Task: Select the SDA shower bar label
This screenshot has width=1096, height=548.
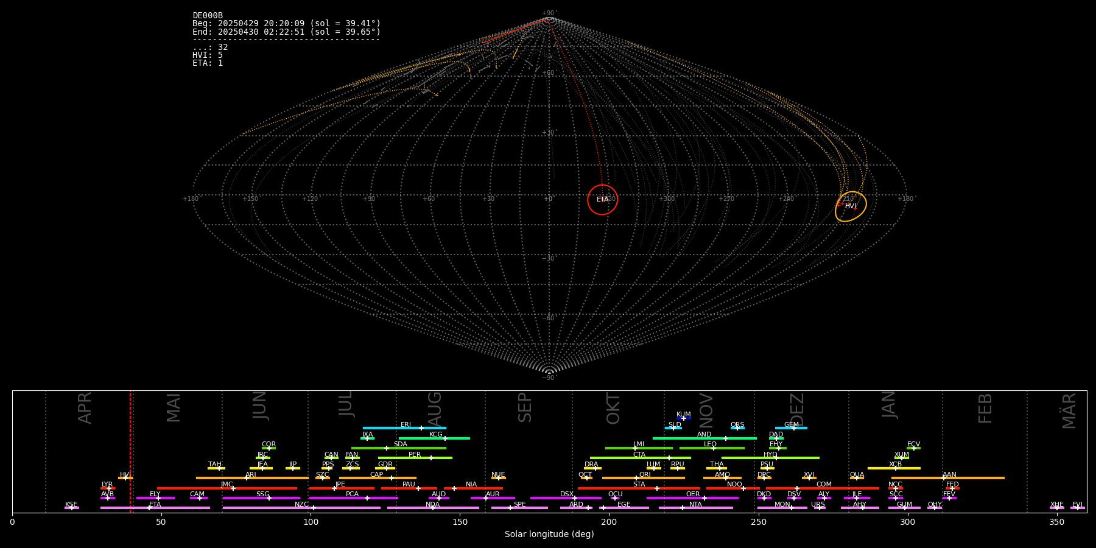Action: tap(401, 444)
